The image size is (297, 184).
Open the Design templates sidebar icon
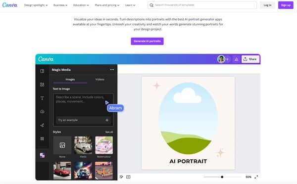(42, 71)
